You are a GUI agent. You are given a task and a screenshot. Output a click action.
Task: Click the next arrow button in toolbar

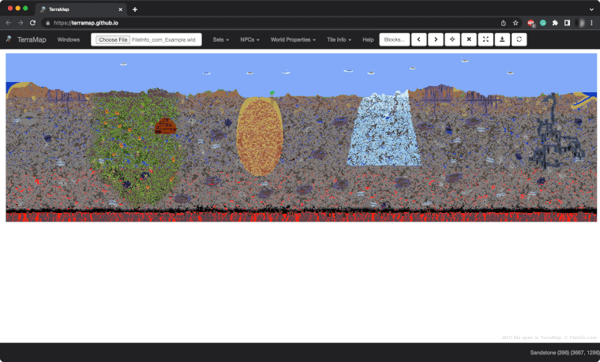435,39
